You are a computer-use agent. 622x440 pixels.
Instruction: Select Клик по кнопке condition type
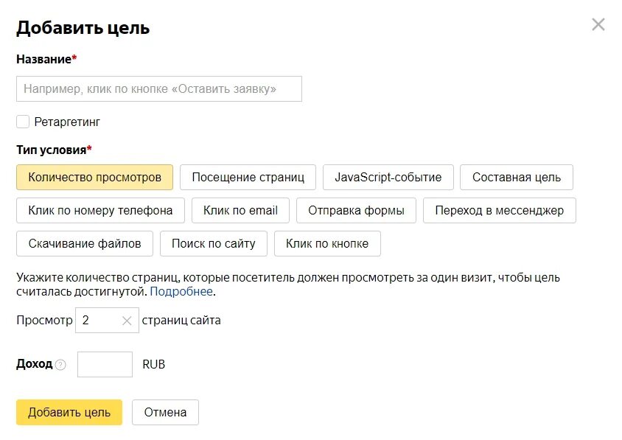click(x=326, y=244)
